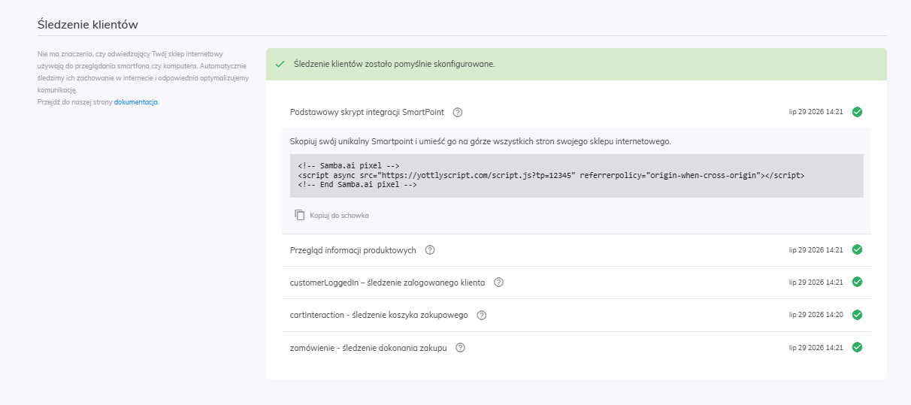Click timestamp on the zamówienie row
911x405 pixels.
point(816,348)
